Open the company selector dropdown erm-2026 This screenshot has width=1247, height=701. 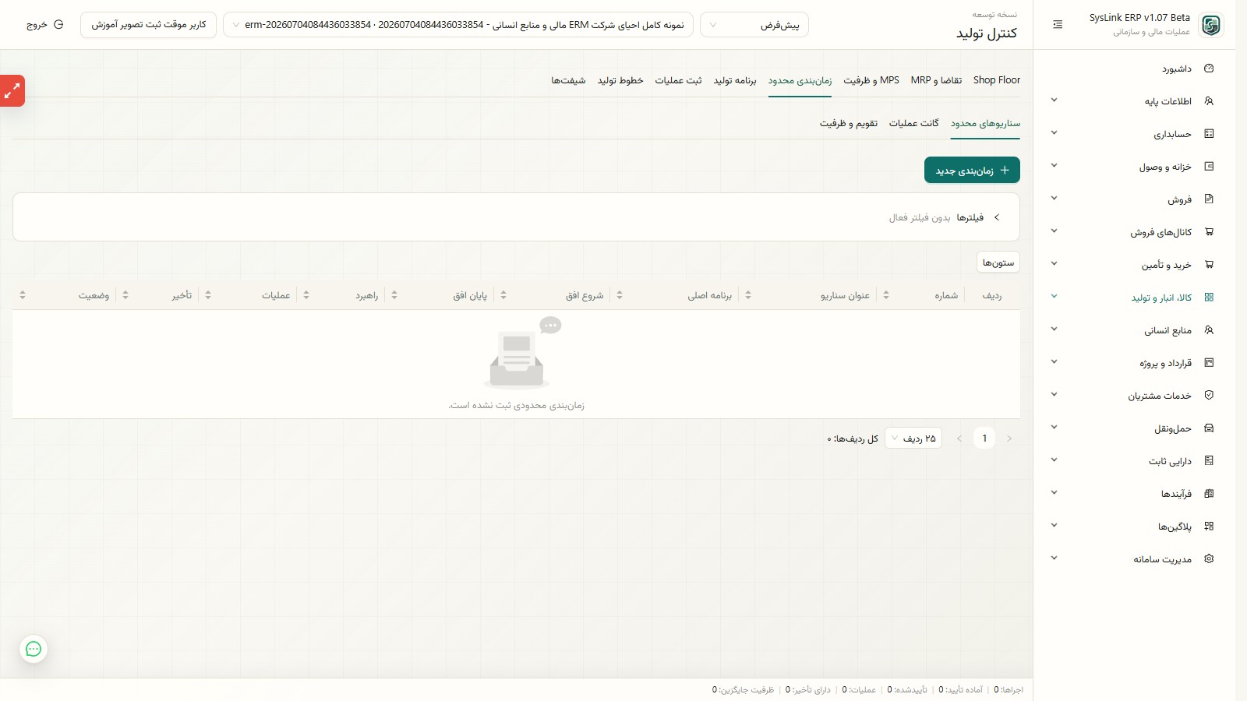[x=458, y=25]
